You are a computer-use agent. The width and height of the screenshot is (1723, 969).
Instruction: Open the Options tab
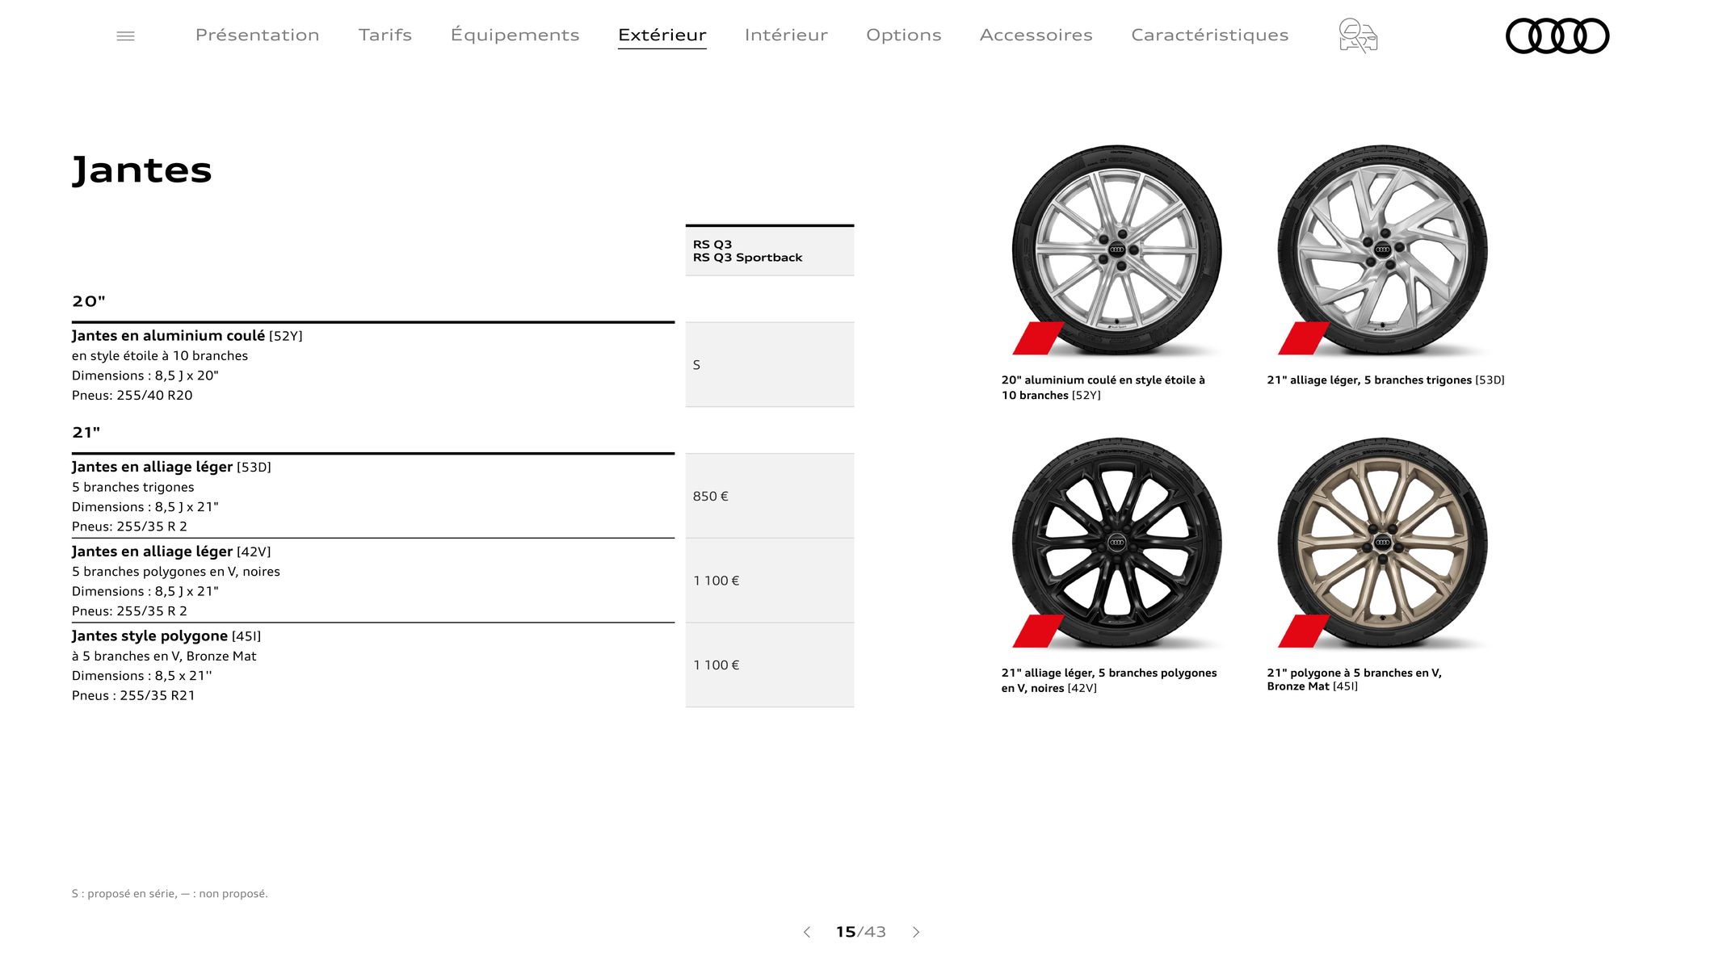(x=903, y=35)
